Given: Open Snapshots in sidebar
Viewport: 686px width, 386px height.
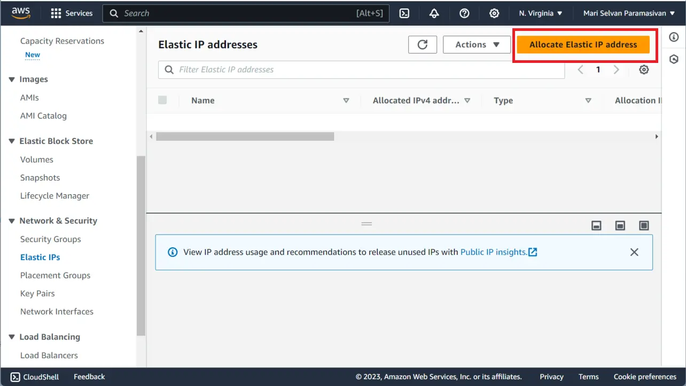Looking at the screenshot, I should click(x=40, y=178).
